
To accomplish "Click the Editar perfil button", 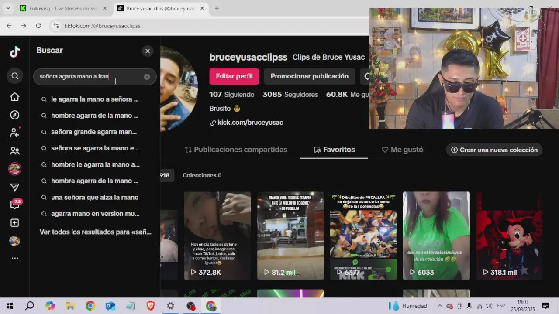I will (234, 76).
